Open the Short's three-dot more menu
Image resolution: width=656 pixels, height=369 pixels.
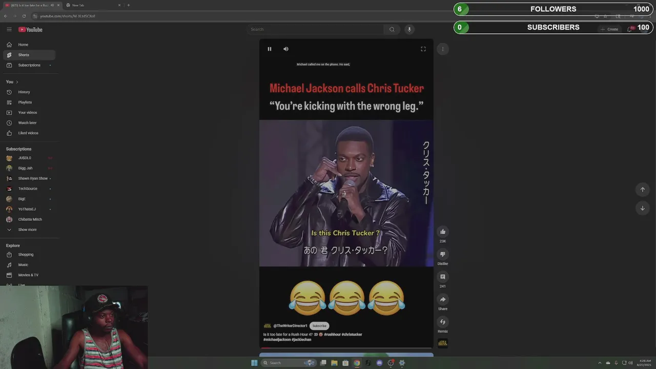point(443,49)
